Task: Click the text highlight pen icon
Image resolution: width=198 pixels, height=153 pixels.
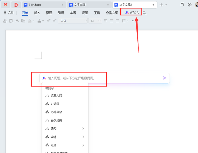Action: point(30,21)
